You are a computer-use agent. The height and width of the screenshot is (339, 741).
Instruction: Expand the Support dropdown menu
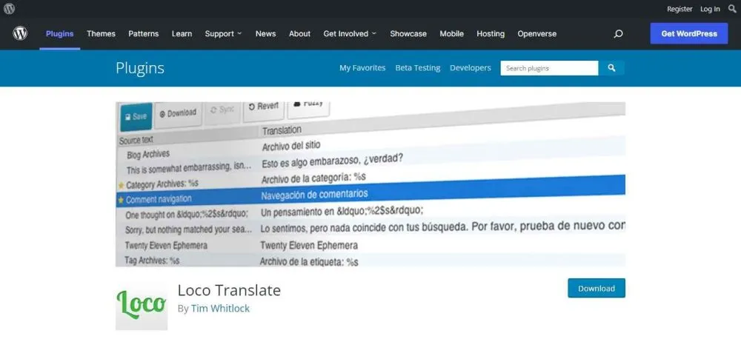tap(223, 34)
